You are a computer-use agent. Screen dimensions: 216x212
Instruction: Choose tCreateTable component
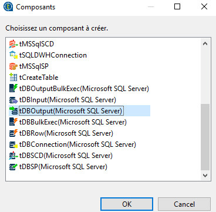(39, 78)
